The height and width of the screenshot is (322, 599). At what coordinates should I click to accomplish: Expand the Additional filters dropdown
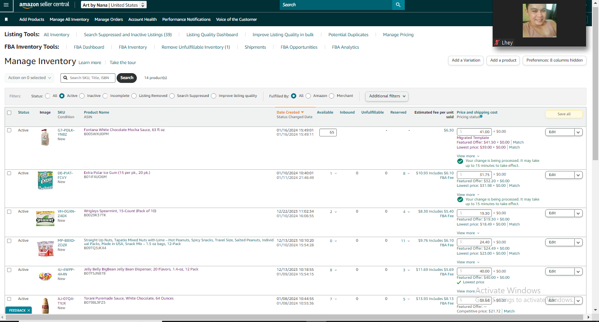[x=387, y=96]
